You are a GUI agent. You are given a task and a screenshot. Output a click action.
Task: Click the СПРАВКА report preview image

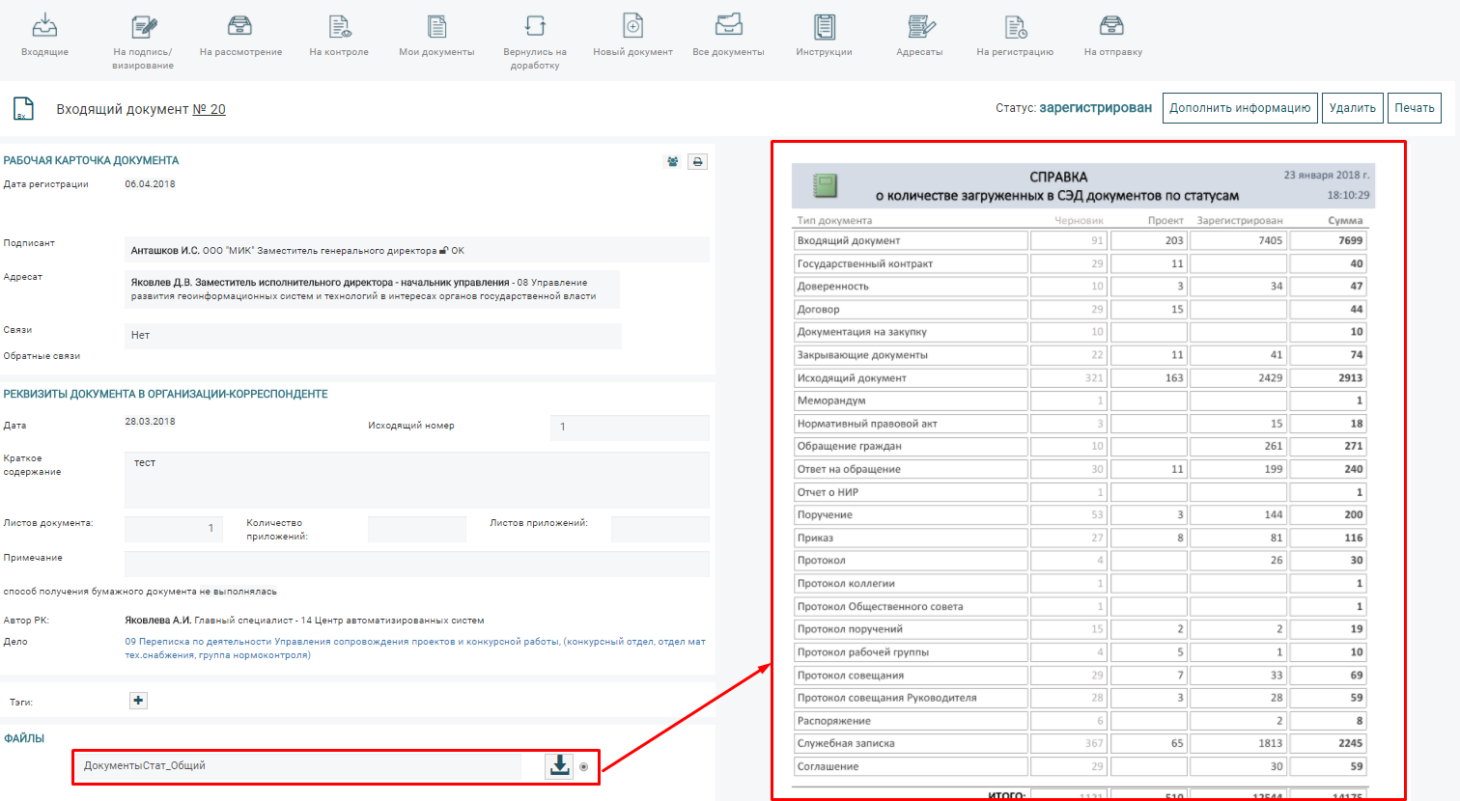tap(1088, 470)
